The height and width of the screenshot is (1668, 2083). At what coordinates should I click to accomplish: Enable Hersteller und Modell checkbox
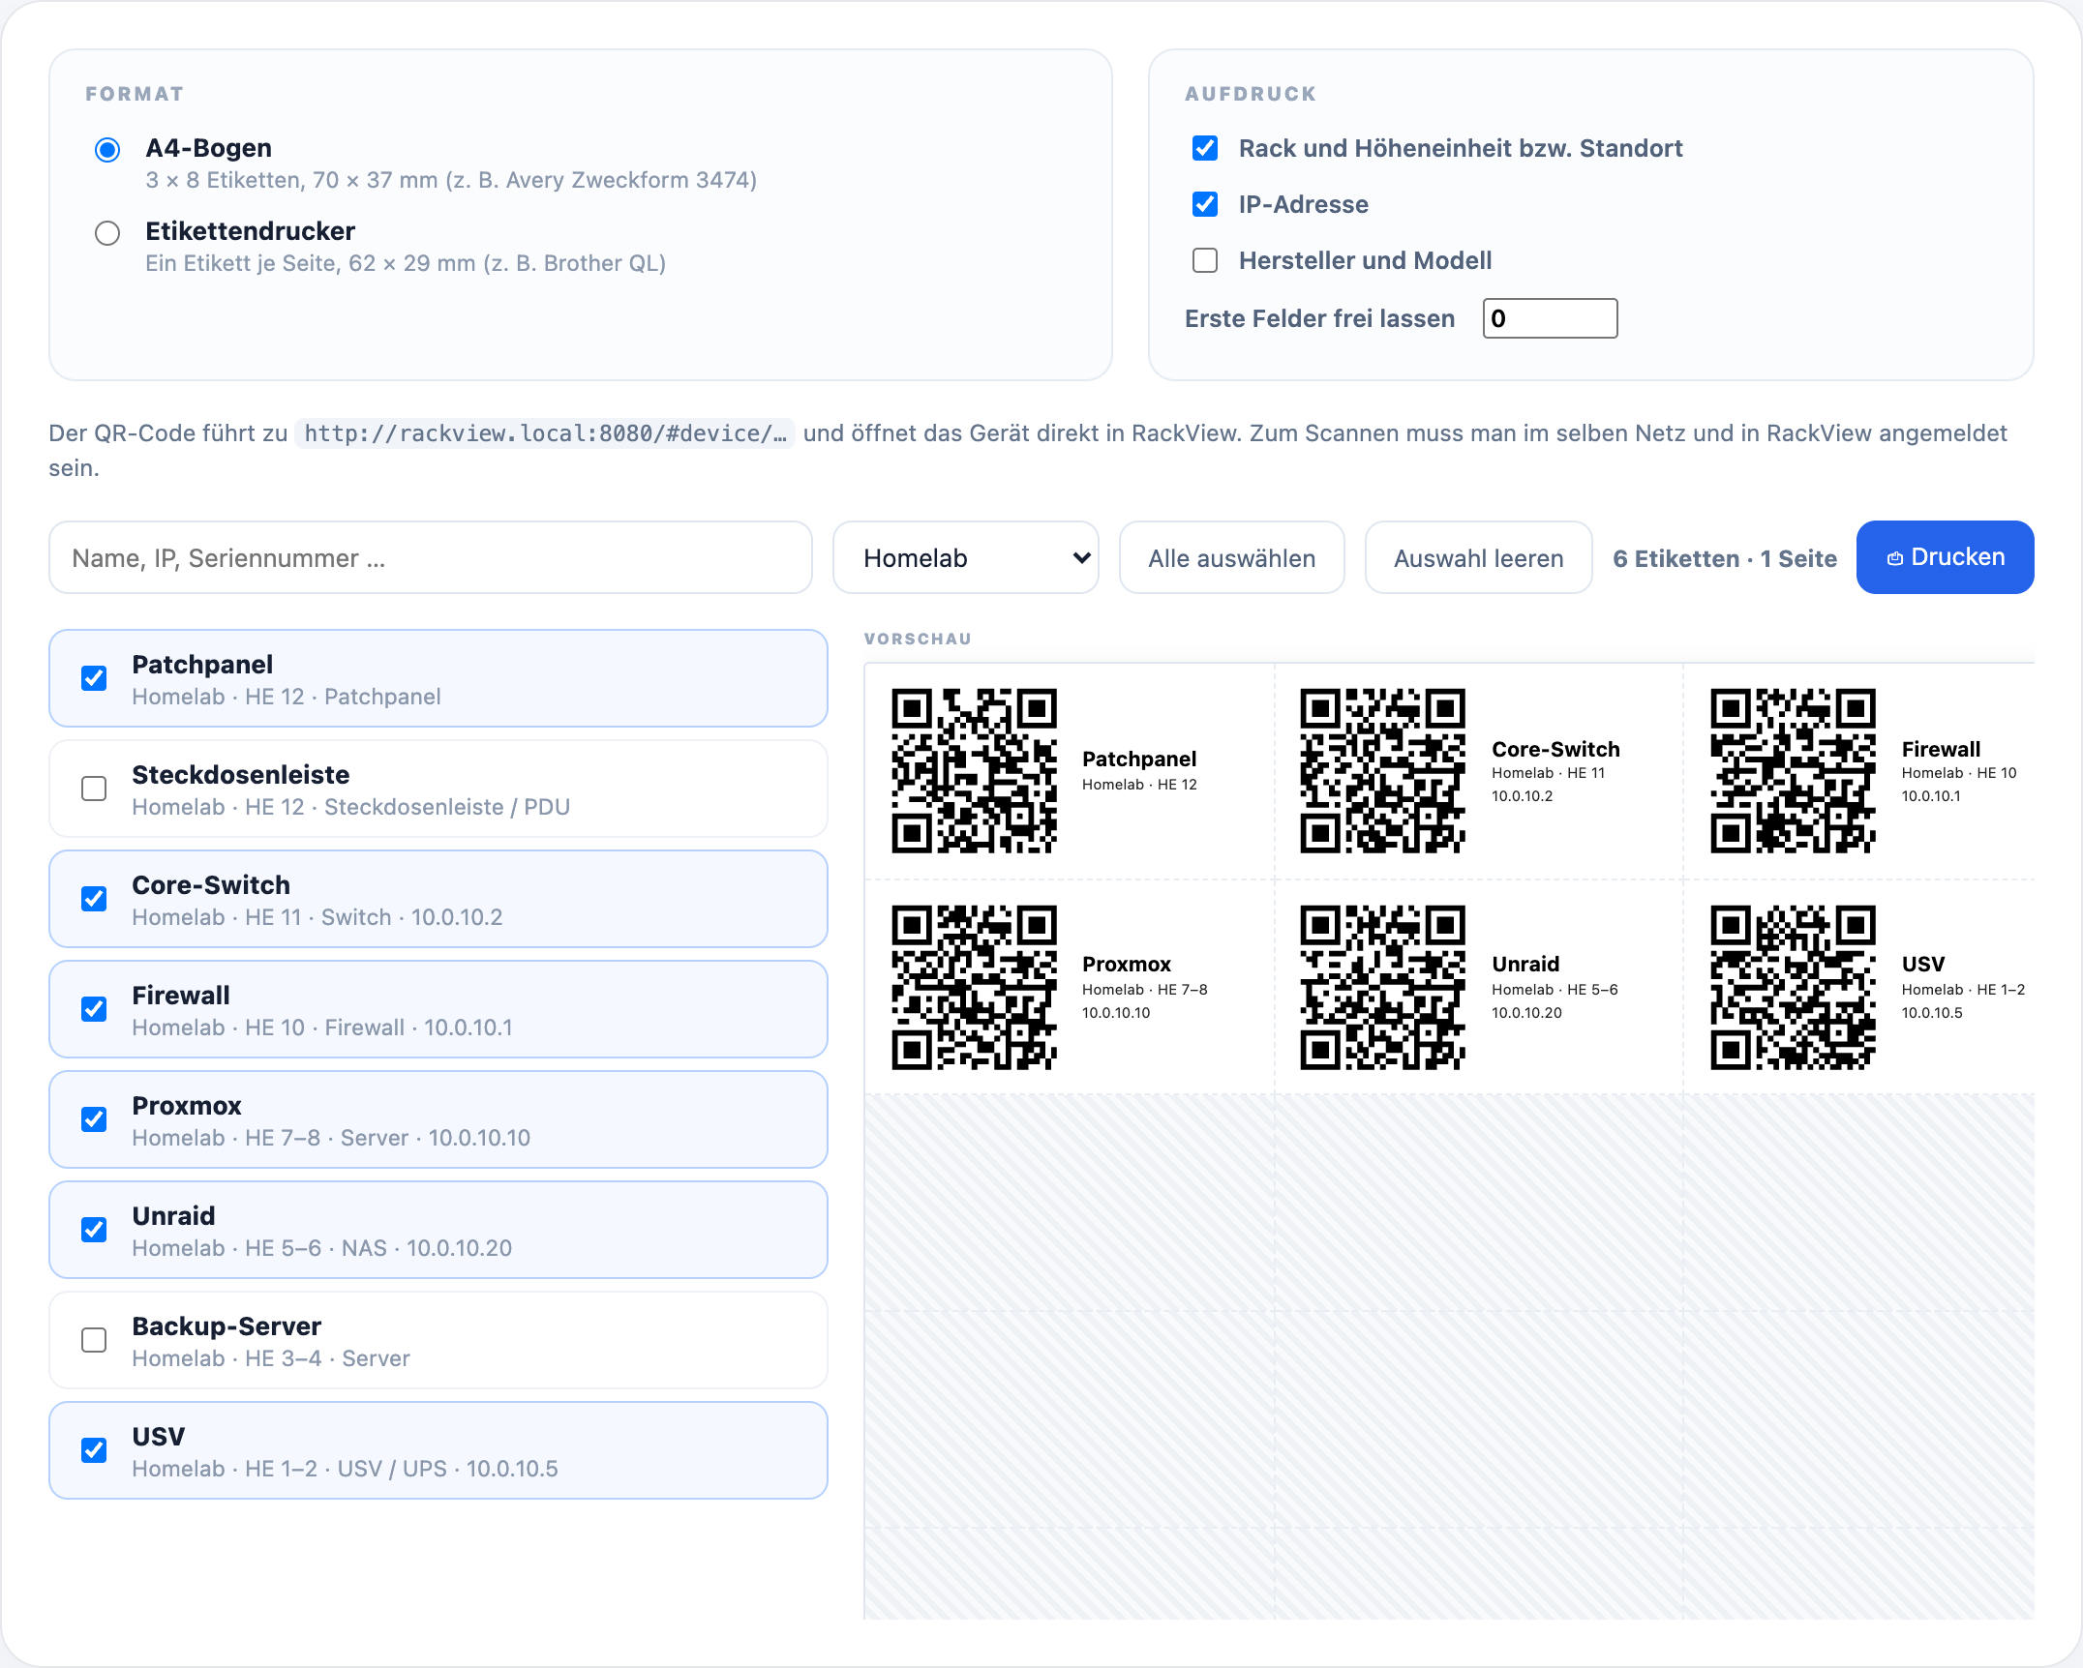click(1205, 260)
